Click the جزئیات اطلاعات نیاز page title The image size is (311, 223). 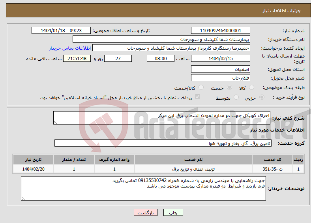[282, 11]
